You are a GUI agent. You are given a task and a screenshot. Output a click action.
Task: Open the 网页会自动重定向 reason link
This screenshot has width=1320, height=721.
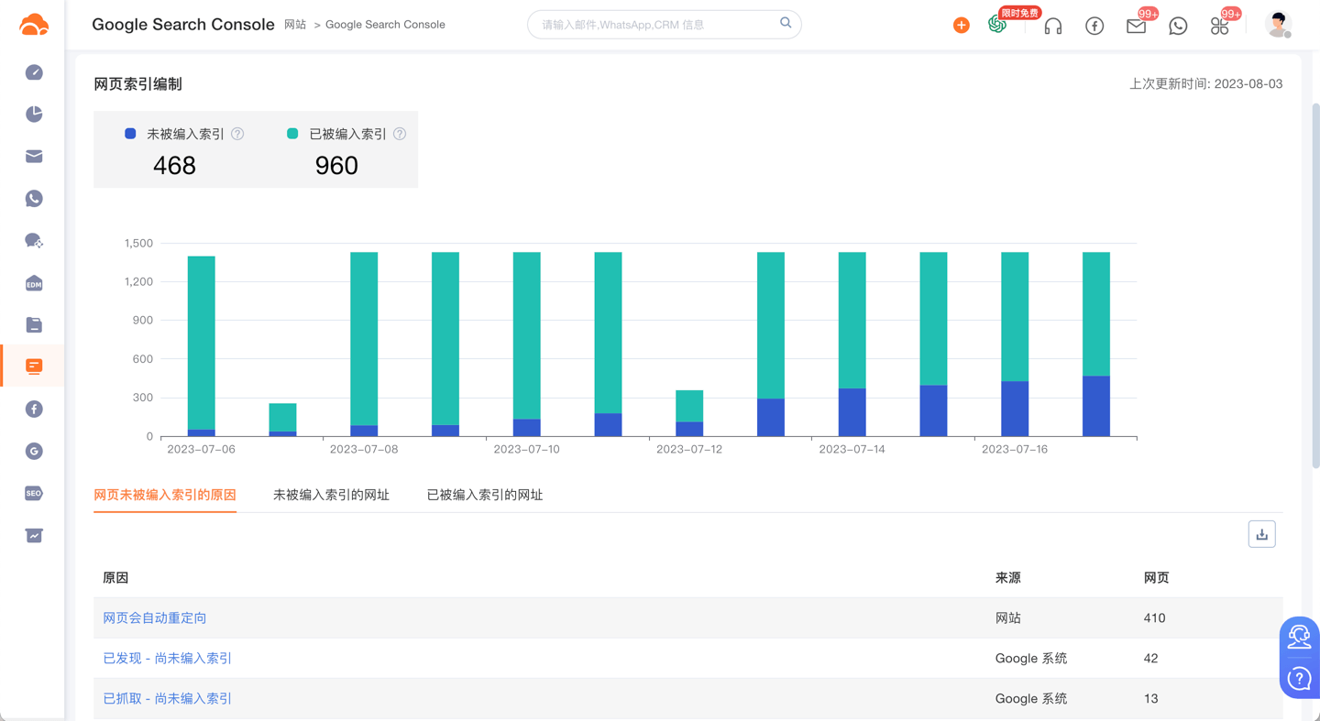155,618
